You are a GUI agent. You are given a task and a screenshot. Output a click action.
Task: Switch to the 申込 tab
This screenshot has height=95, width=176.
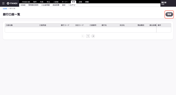click(x=48, y=2)
